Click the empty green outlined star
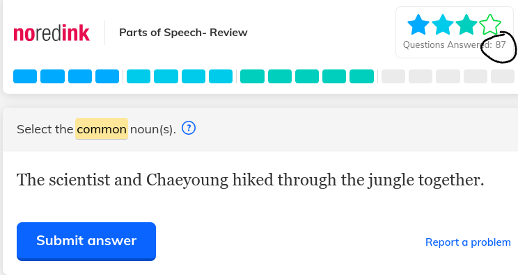 [x=490, y=25]
